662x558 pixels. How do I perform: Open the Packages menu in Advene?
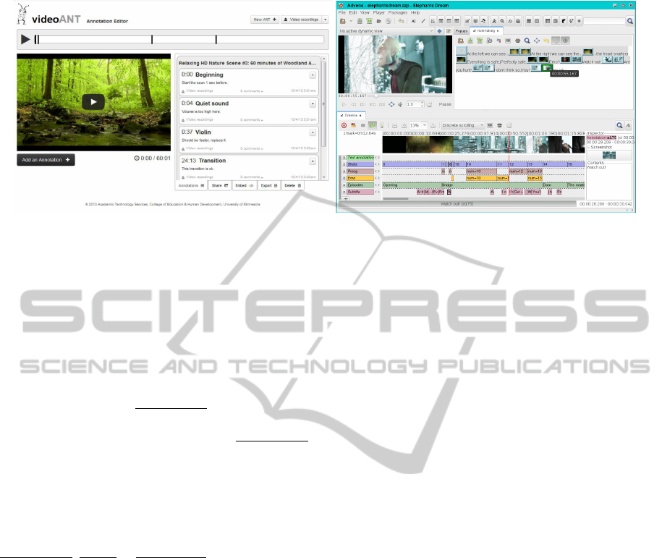click(399, 13)
